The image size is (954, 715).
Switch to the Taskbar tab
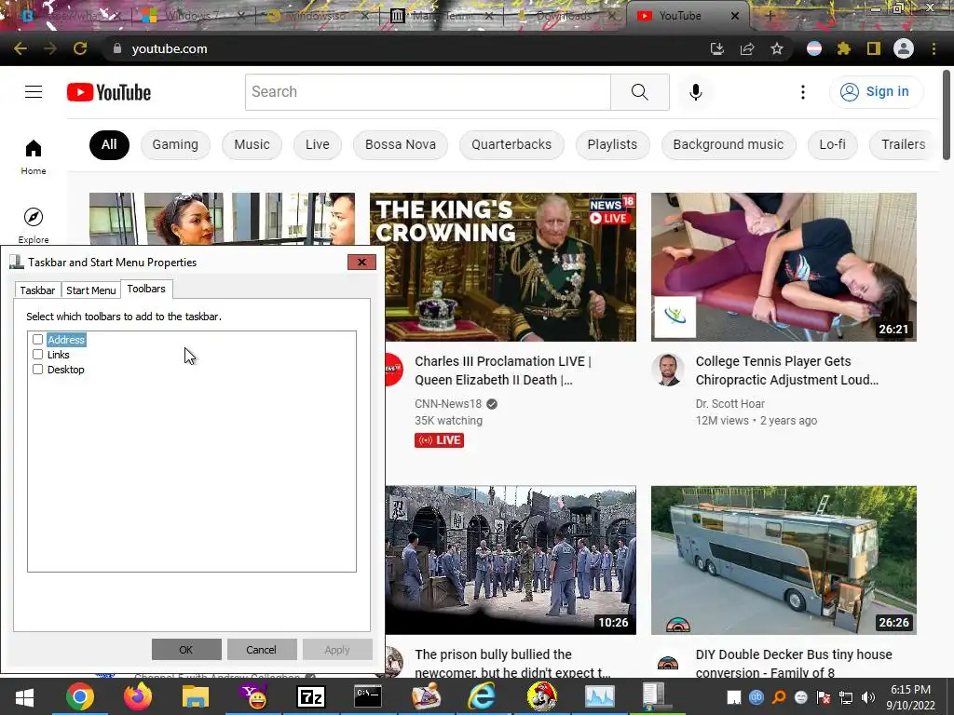coord(37,290)
